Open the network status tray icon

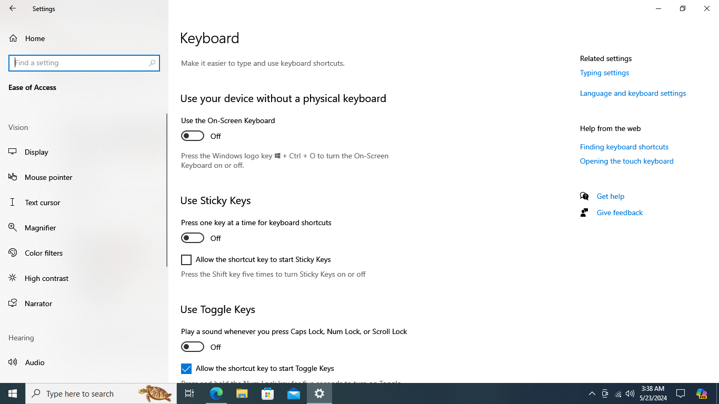618,393
